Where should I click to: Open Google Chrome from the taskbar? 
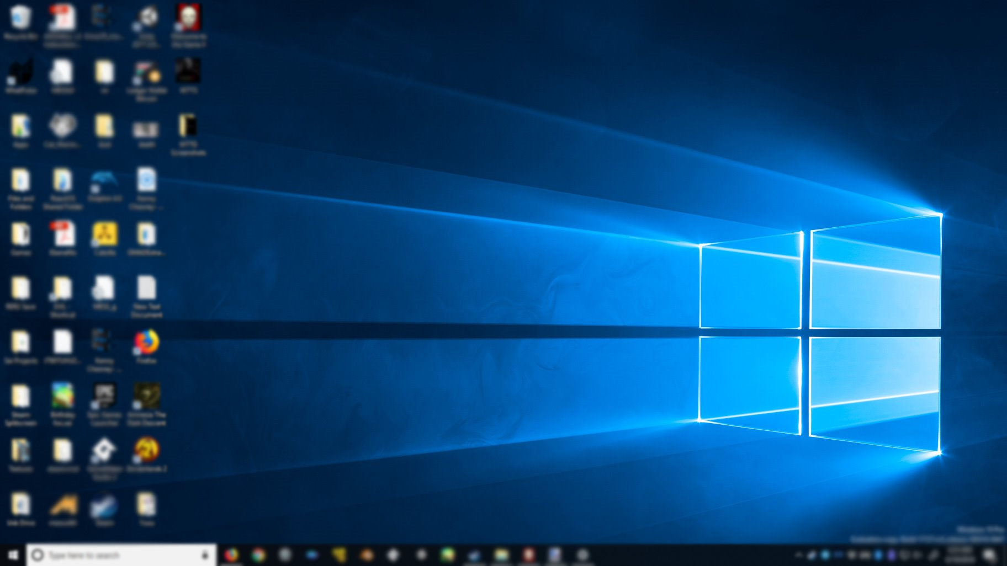[x=258, y=555]
